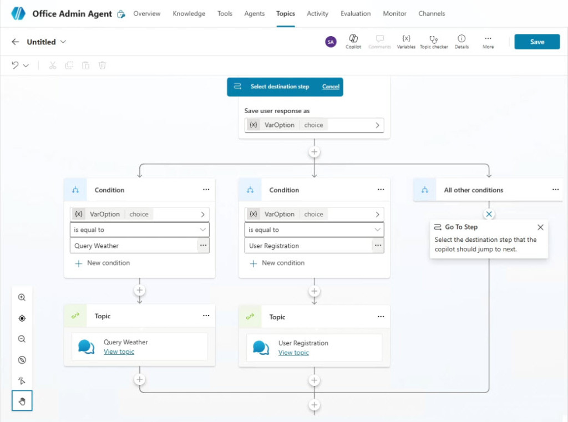Click the Query Weather value field
This screenshot has height=422, width=568.
click(x=134, y=246)
